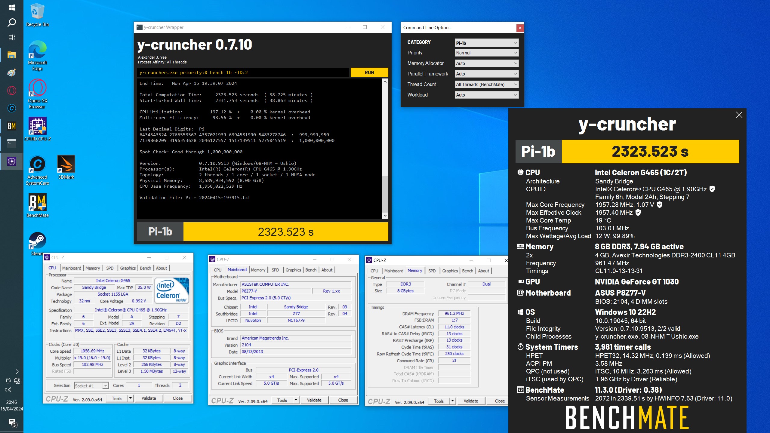
Task: Show hidden tray icons chevron
Action: click(x=17, y=372)
